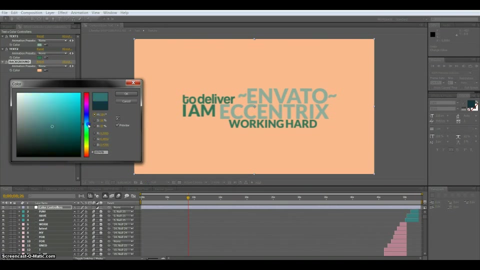
Task: Open the Layer menu
Action: [x=50, y=13]
